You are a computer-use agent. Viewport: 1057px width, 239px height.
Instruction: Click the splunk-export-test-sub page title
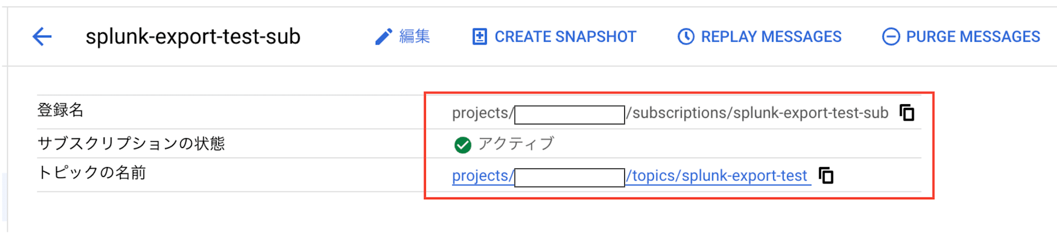pos(193,36)
